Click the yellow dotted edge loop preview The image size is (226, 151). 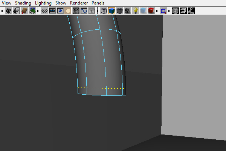[x=102, y=88]
